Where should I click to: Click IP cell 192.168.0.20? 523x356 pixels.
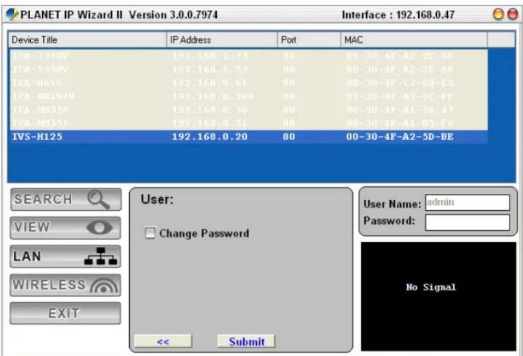210,137
